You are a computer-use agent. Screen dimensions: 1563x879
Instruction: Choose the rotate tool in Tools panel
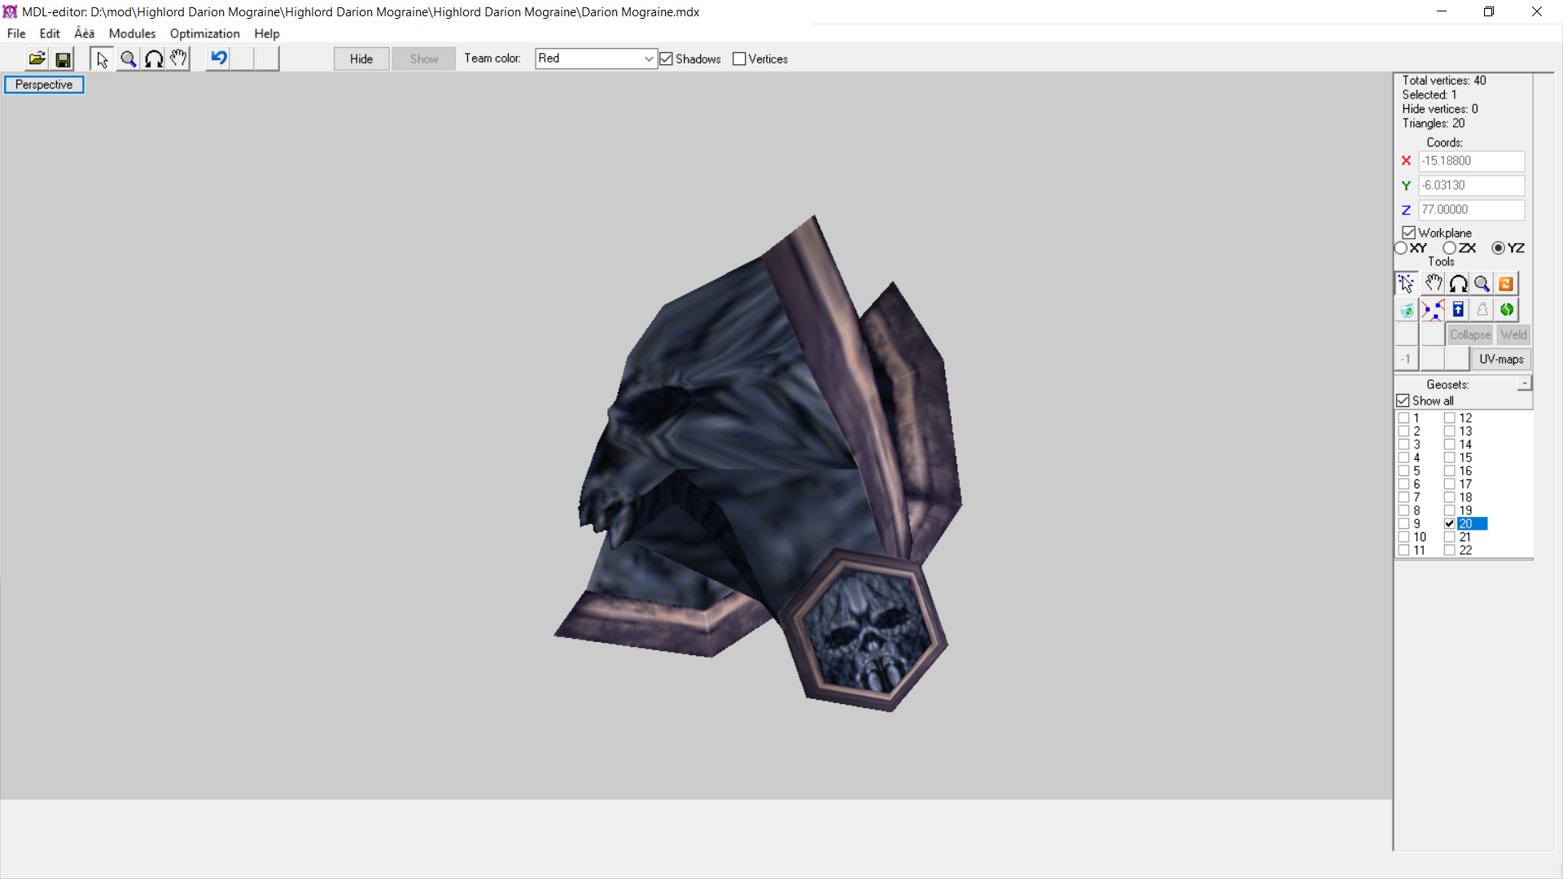[1458, 283]
